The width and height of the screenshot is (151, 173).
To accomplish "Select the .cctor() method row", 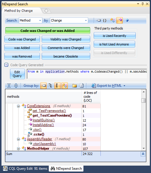I will pyautogui.click(x=38, y=134).
